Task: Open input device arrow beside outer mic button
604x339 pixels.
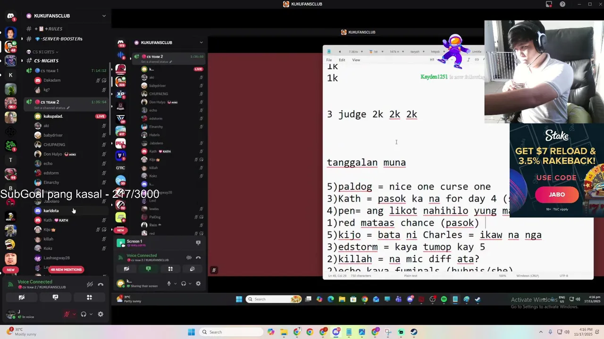Action: click(74, 314)
